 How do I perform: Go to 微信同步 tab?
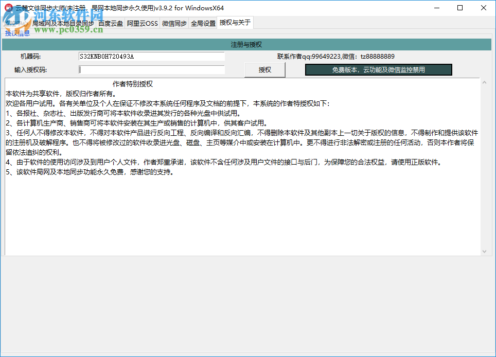[174, 23]
